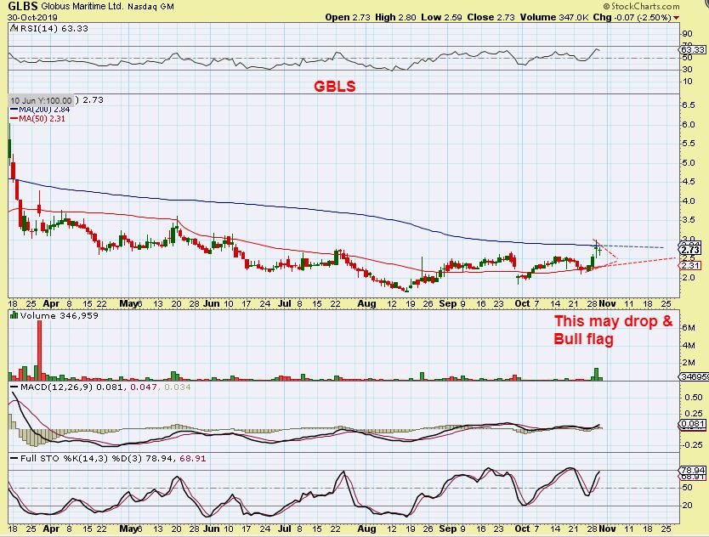709x537 pixels.
Task: Click the 0.081 MACD value tag on the right axis
Action: 692,424
